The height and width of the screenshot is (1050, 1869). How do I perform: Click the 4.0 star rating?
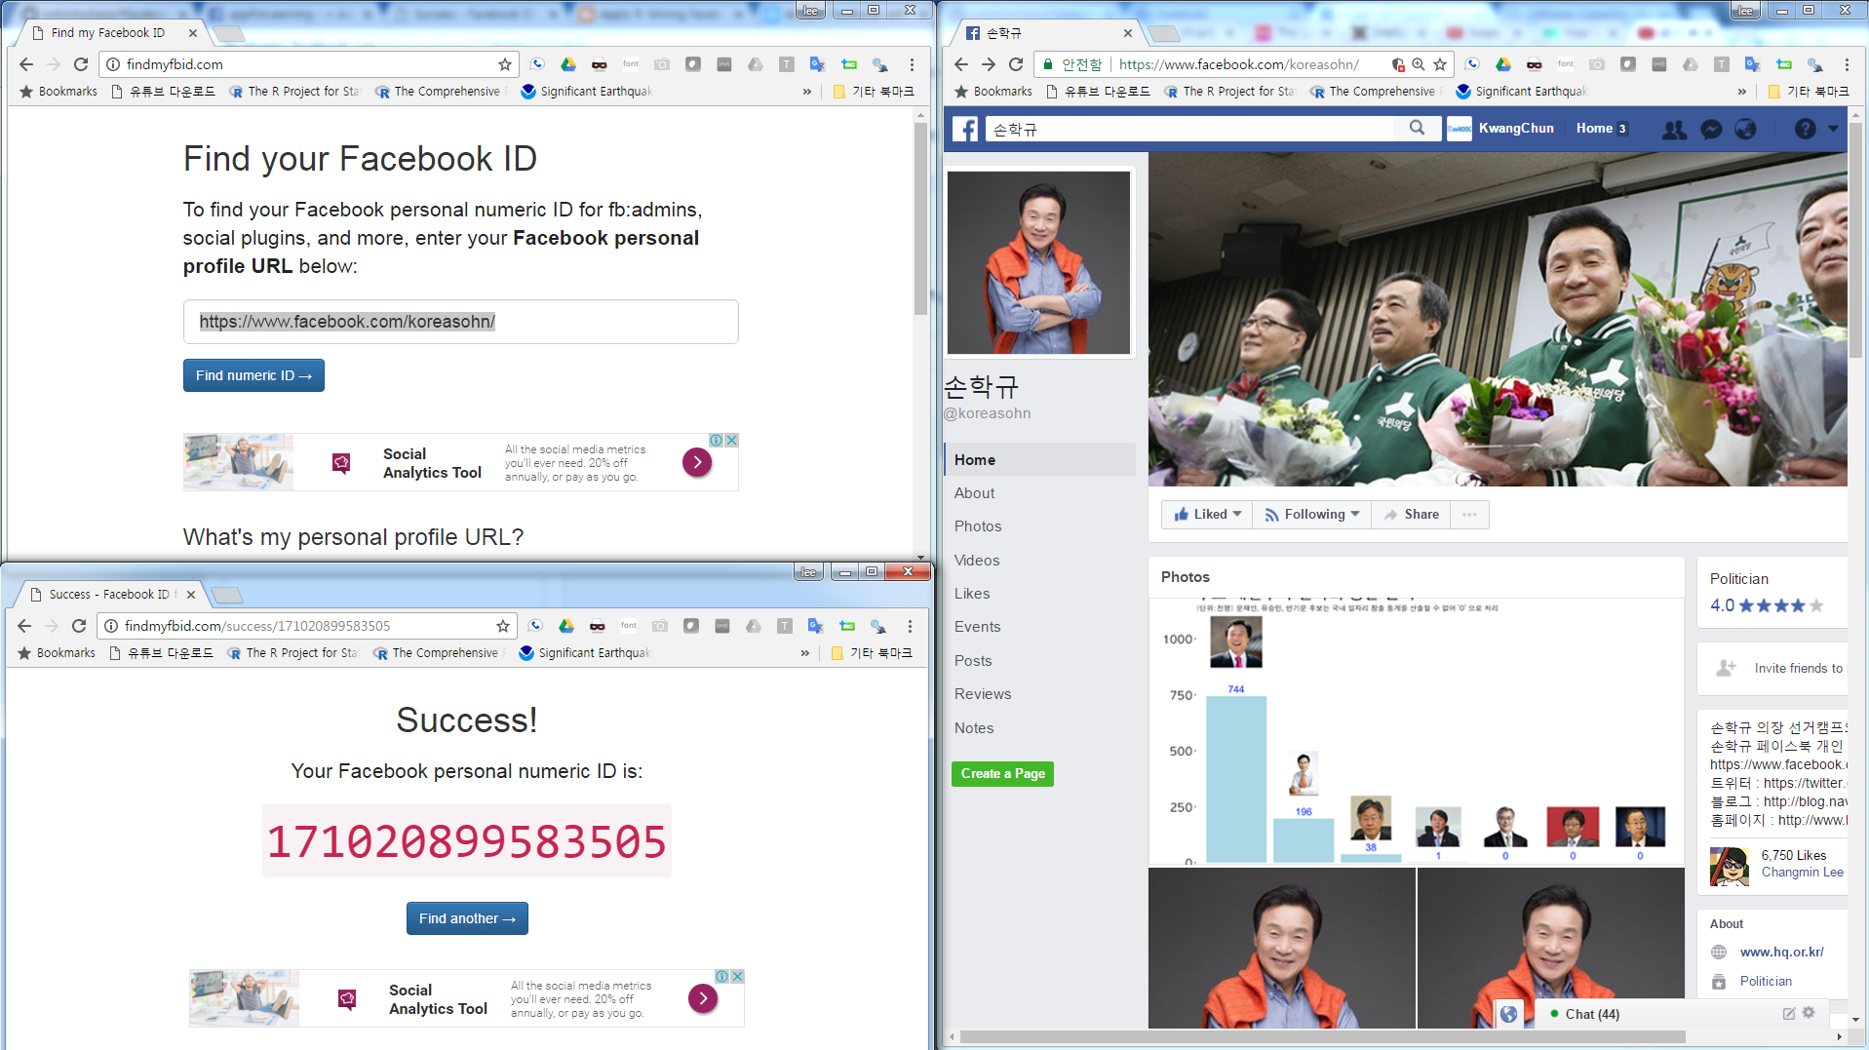(x=1767, y=605)
